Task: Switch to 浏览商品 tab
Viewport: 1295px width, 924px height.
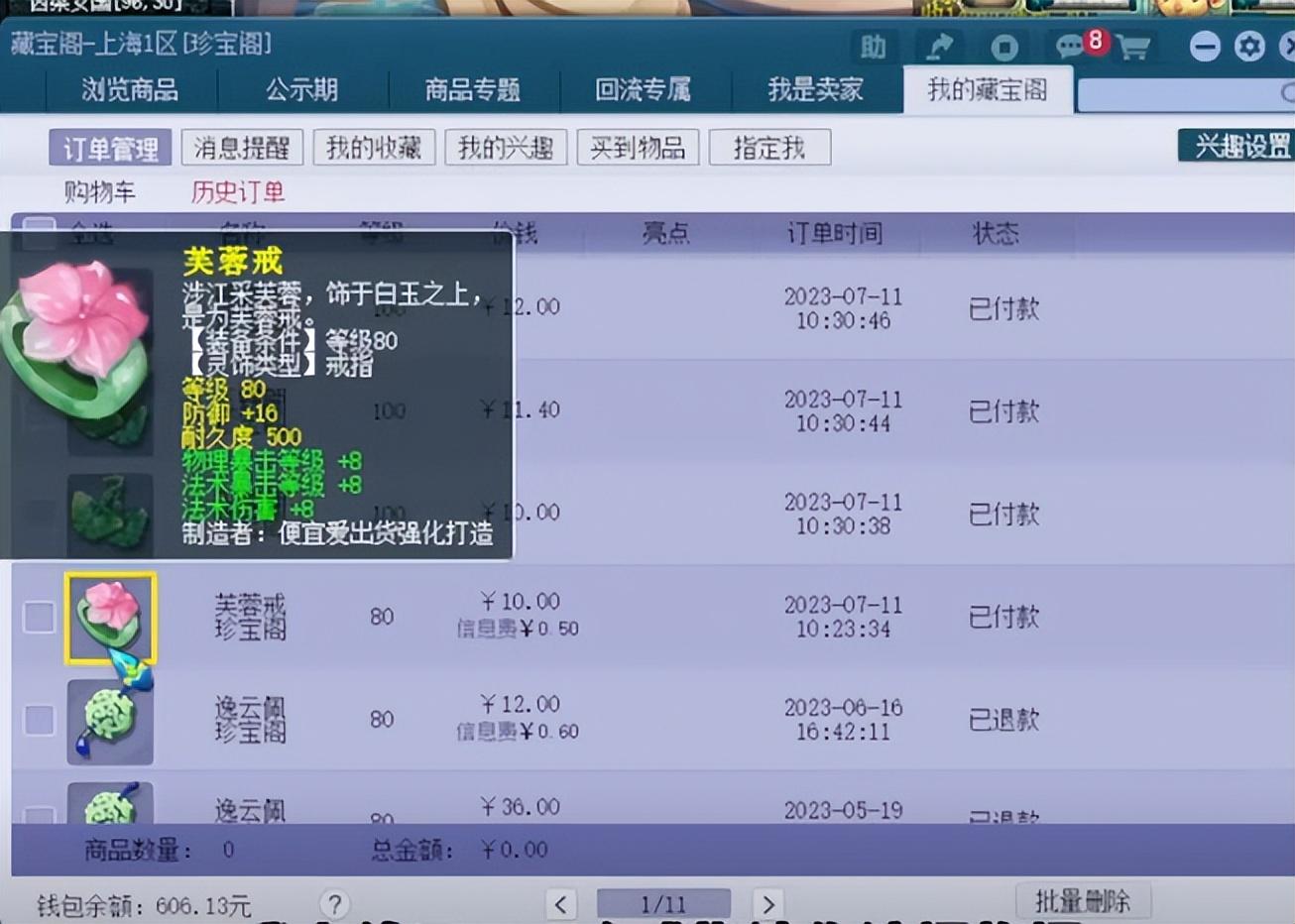Action: tap(130, 90)
